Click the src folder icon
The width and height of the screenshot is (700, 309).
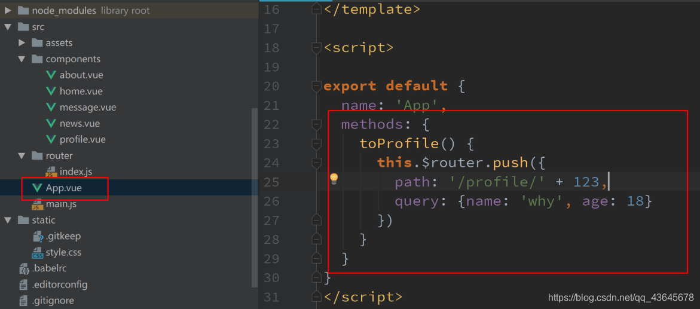(x=23, y=27)
